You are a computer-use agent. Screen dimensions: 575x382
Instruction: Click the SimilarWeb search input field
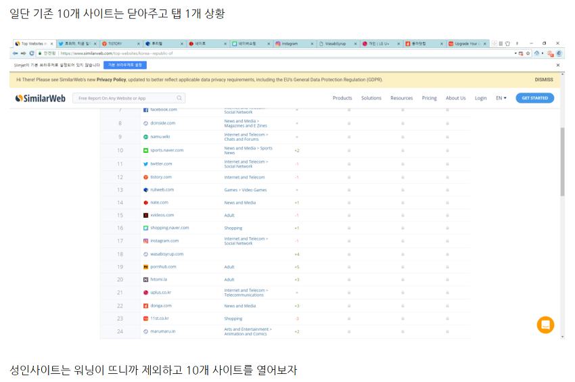pyautogui.click(x=125, y=98)
